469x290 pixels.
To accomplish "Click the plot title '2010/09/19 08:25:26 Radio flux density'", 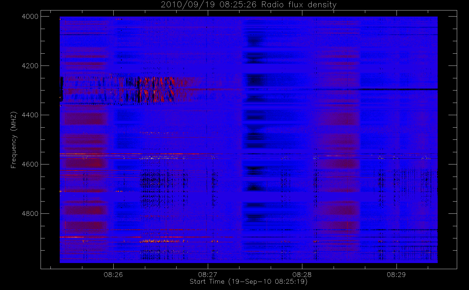I will 249,5.
